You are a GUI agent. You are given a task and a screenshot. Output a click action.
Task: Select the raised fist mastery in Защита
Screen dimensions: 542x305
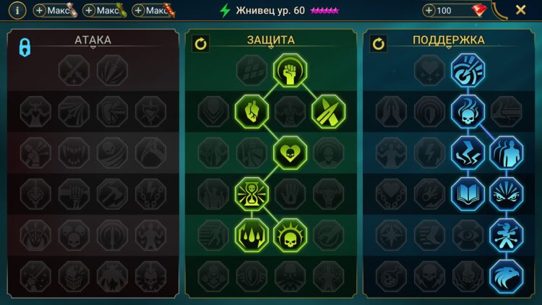tap(290, 70)
